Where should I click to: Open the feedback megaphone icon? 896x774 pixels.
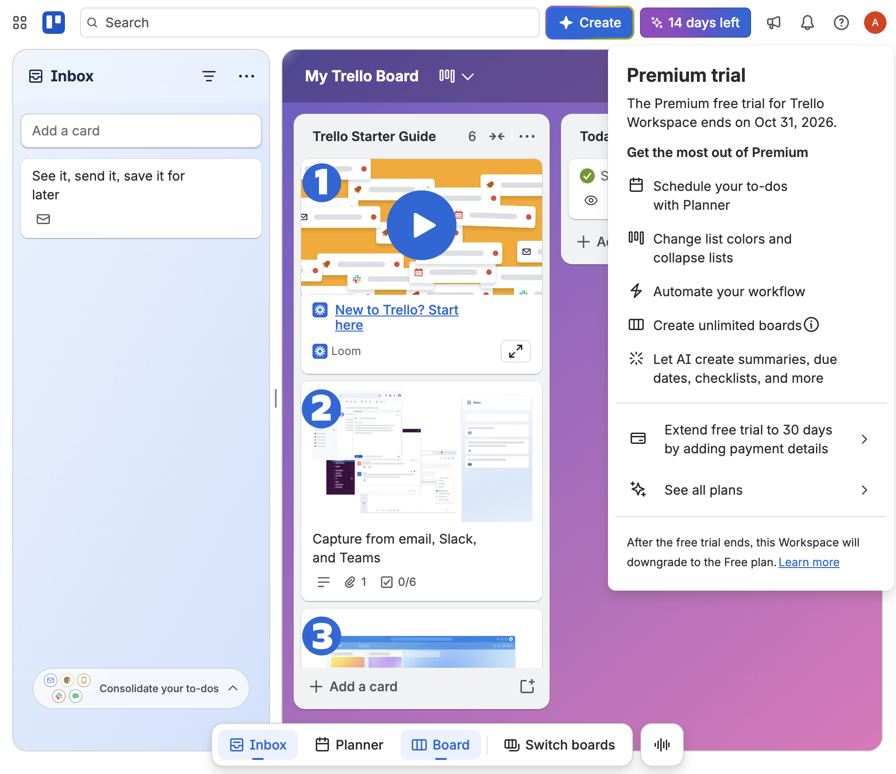pyautogui.click(x=774, y=23)
